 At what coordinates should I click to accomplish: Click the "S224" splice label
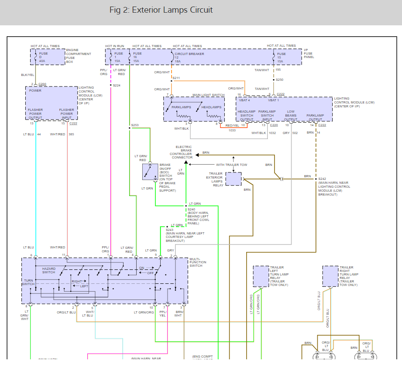[117, 86]
